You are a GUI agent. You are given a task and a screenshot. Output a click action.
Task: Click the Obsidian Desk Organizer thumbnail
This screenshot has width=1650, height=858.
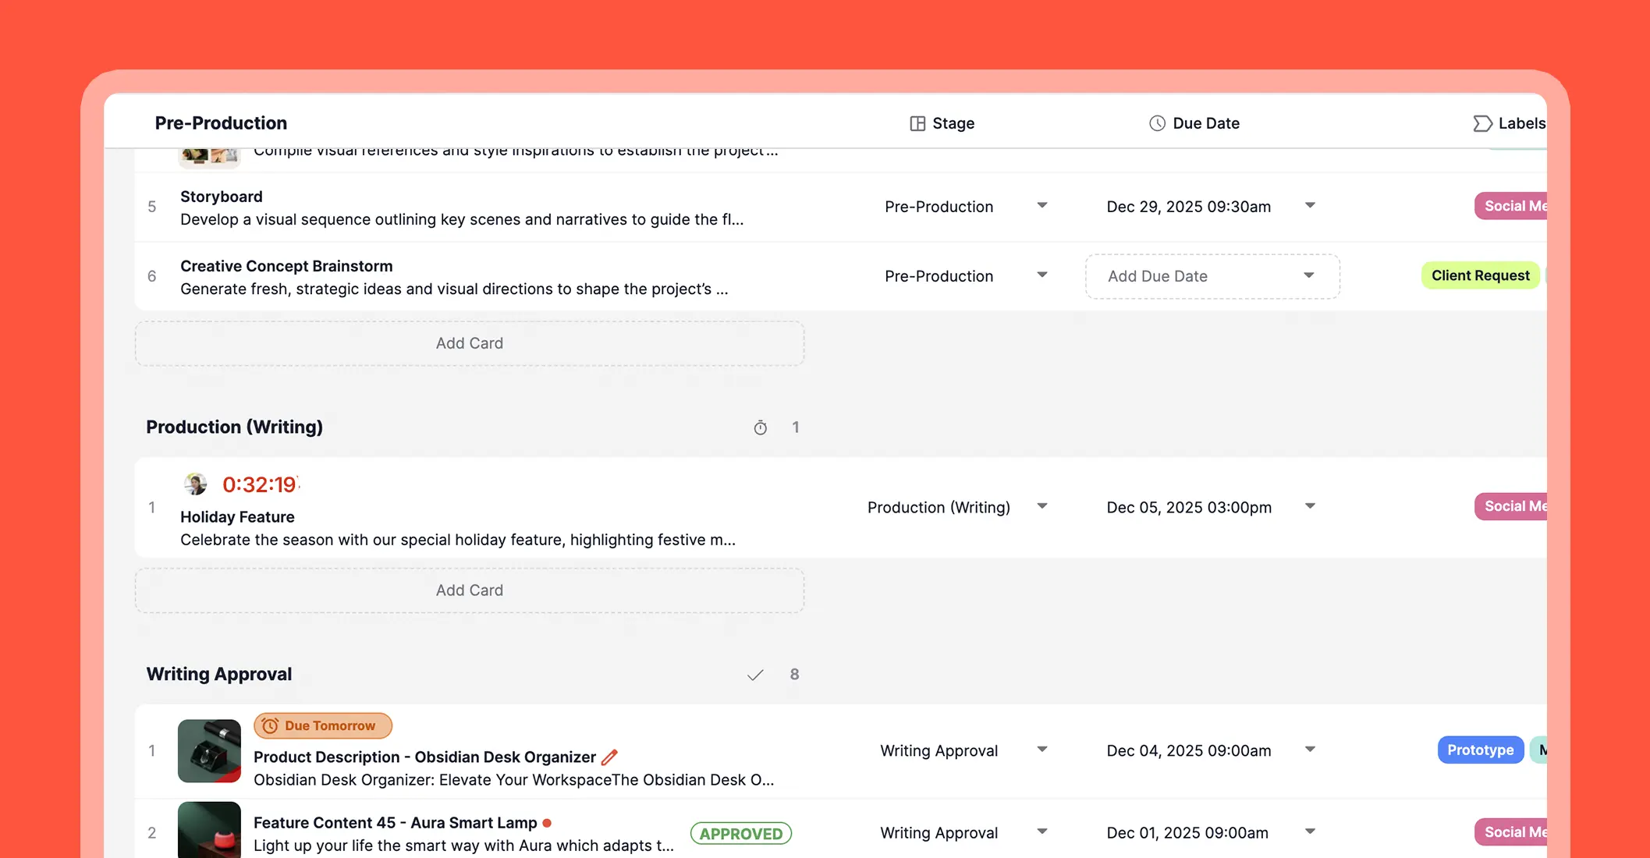[209, 750]
